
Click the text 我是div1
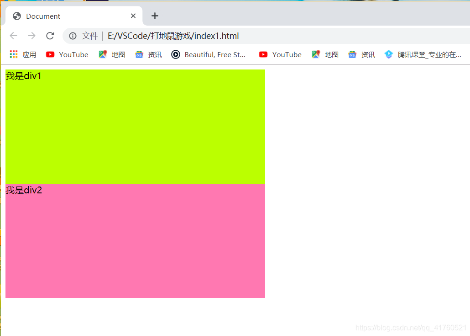tap(23, 76)
